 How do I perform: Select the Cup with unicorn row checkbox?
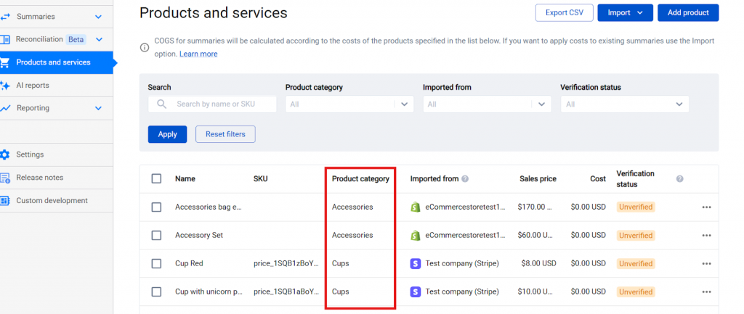156,292
